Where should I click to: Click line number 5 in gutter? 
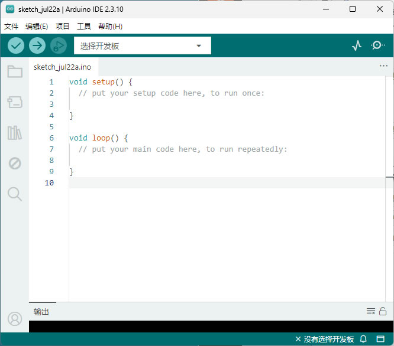tap(51, 127)
